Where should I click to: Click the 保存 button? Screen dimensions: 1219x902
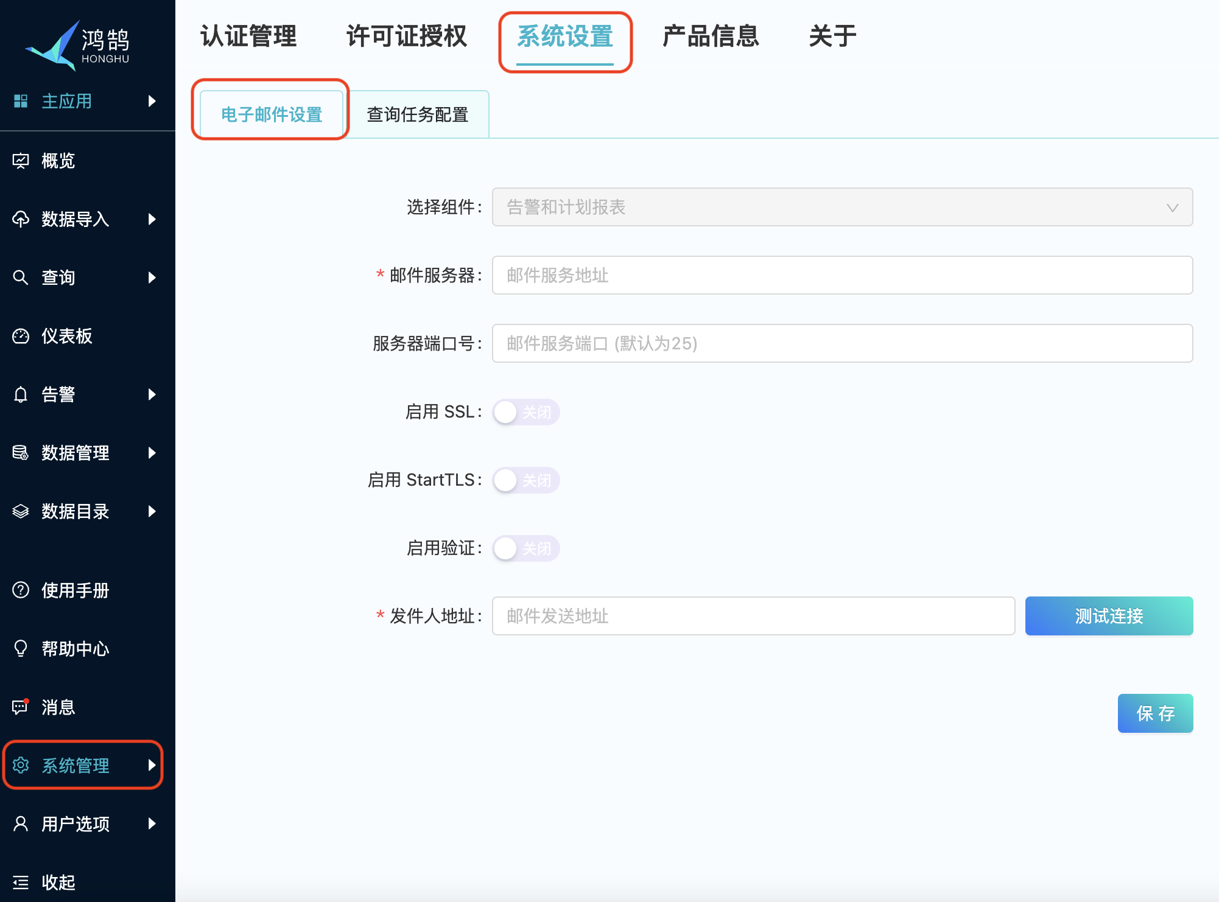click(x=1155, y=713)
